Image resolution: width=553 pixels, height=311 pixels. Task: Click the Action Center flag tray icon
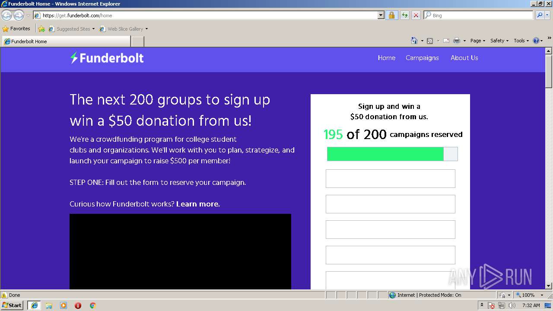pos(491,305)
